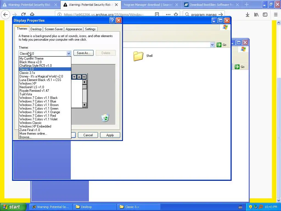Select Classic 3.1x theme from list
This screenshot has width=281, height=211.
click(x=45, y=73)
